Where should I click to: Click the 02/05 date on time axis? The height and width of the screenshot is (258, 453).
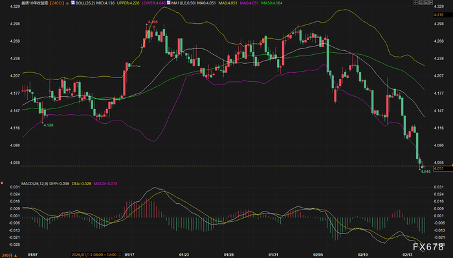318,255
